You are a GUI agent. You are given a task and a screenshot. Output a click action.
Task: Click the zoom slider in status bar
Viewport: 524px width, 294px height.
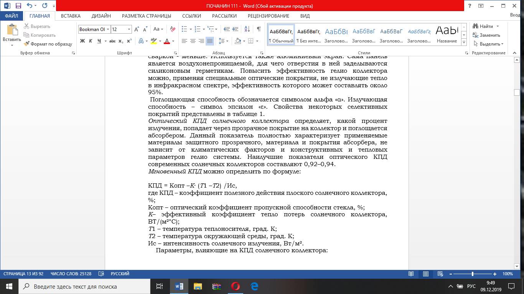[472, 274]
